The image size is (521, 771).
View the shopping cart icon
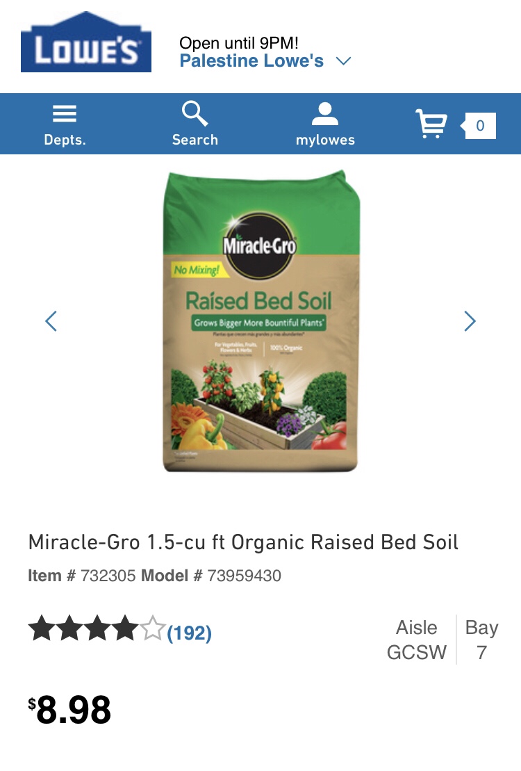(x=431, y=124)
